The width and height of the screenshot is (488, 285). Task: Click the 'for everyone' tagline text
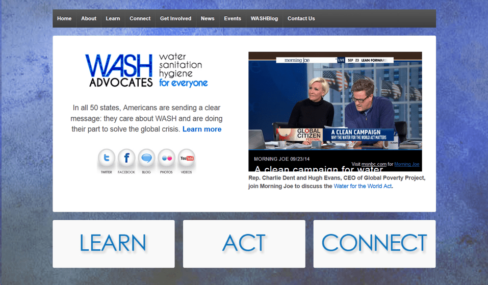(x=183, y=83)
